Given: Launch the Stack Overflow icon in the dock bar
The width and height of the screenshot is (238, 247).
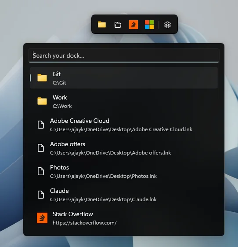Looking at the screenshot, I should [x=133, y=25].
